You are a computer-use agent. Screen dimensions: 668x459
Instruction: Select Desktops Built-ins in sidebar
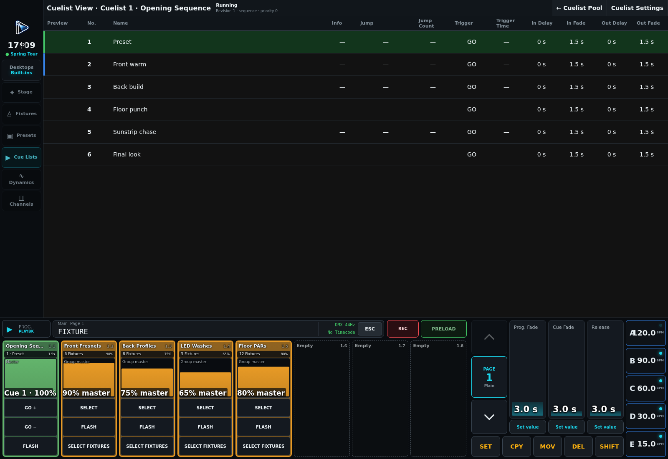pyautogui.click(x=21, y=70)
